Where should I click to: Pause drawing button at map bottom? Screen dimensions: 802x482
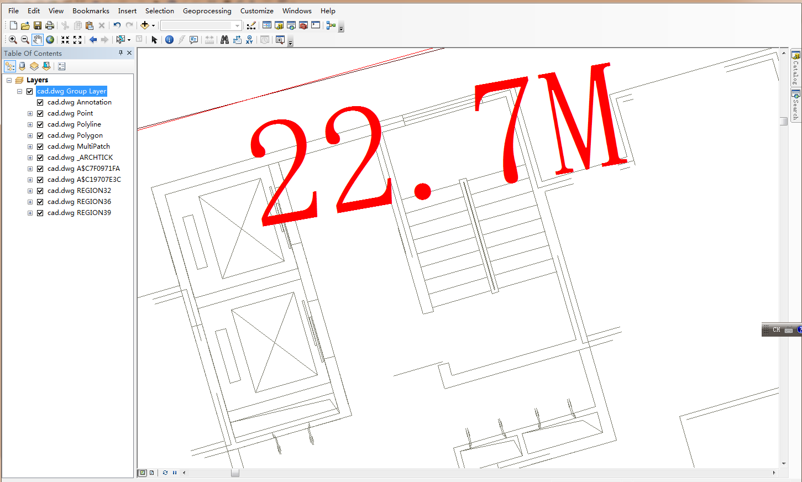click(x=175, y=473)
